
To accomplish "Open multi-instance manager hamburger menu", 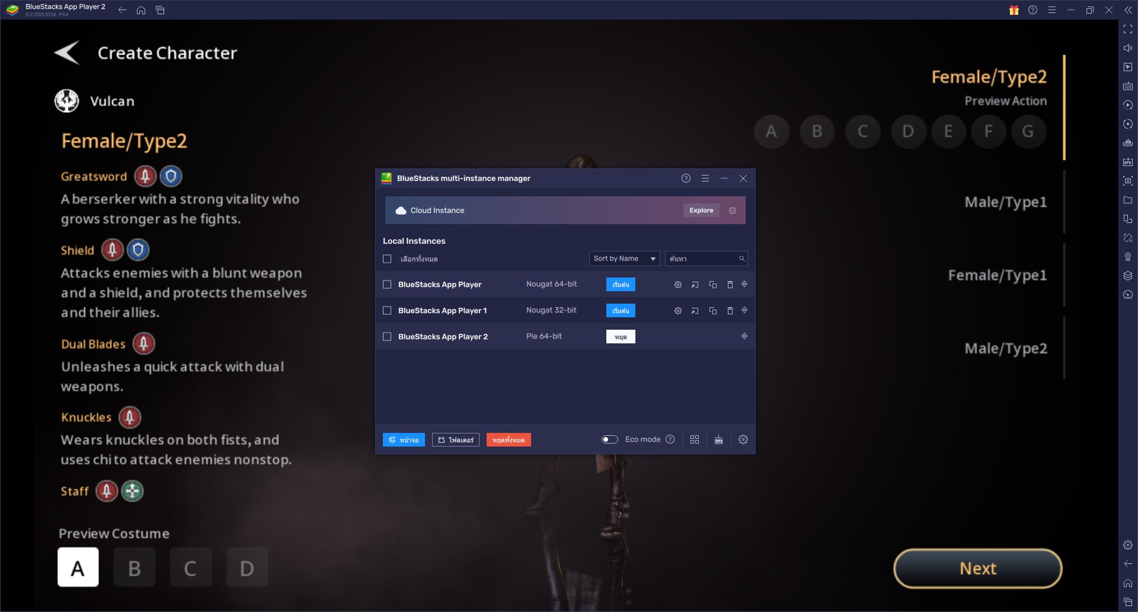I will coord(705,179).
